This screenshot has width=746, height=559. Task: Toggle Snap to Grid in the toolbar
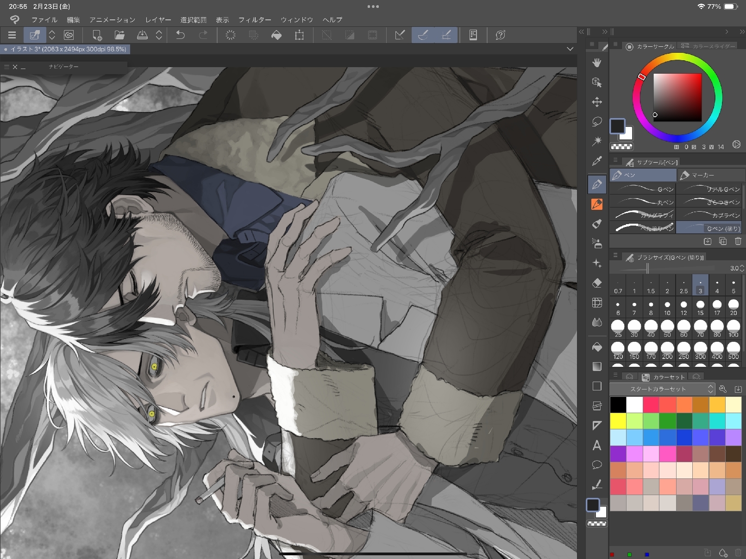446,35
